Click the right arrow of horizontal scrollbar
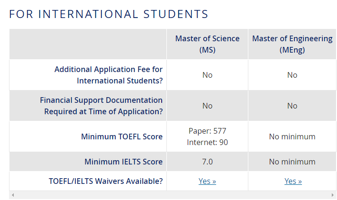Screen dimensions: 337x200 pyautogui.click(x=333, y=195)
